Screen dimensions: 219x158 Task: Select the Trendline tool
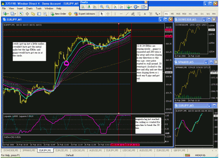(127, 14)
